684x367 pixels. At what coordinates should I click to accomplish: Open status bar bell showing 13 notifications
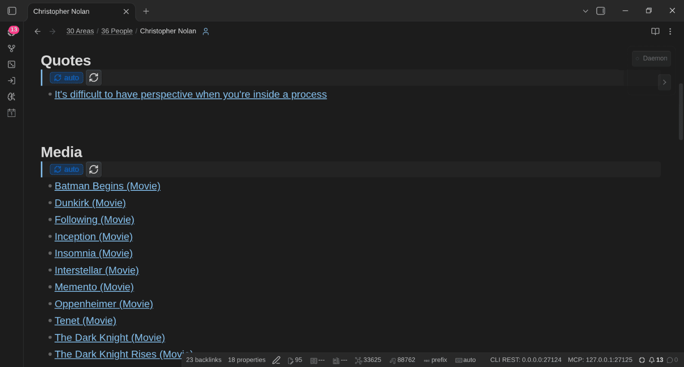tap(656, 360)
